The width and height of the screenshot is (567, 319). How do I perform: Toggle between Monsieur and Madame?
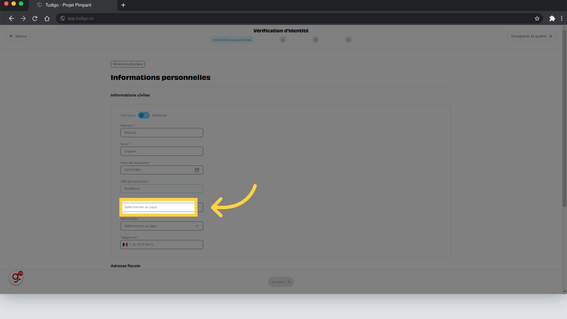144,115
